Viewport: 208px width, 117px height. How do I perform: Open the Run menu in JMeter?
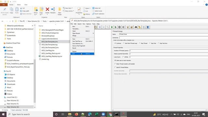(84, 24)
